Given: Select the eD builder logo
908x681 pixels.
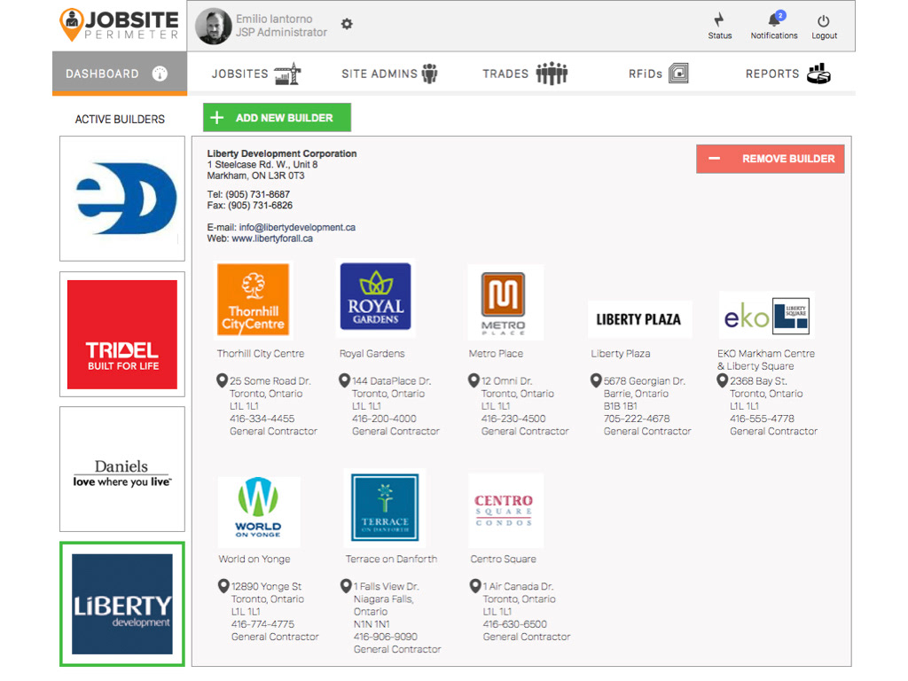Looking at the screenshot, I should coord(122,199).
